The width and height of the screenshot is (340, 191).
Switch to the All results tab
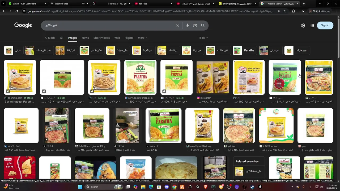coord(62,38)
